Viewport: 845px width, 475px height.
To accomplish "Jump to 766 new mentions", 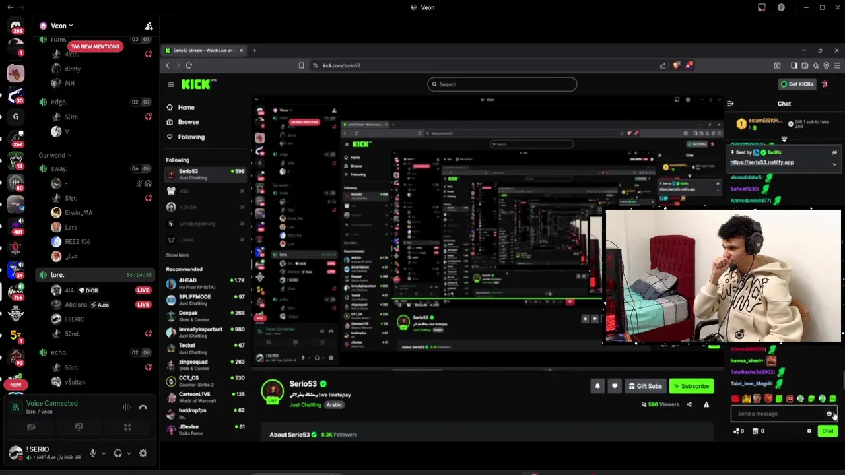I will [96, 46].
